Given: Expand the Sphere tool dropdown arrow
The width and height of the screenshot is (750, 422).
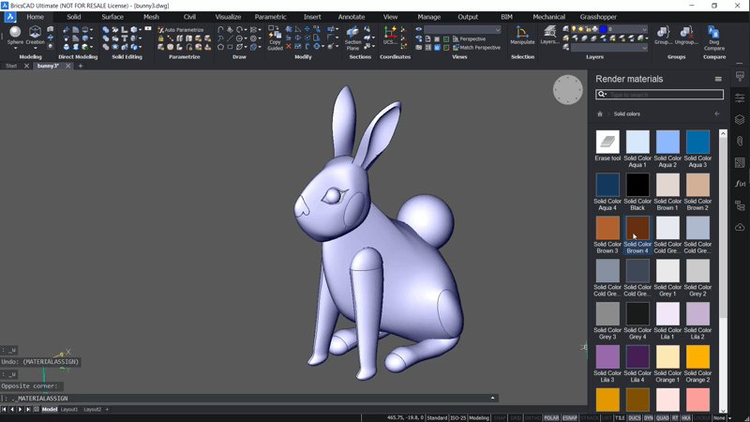Looking at the screenshot, I should (15, 49).
